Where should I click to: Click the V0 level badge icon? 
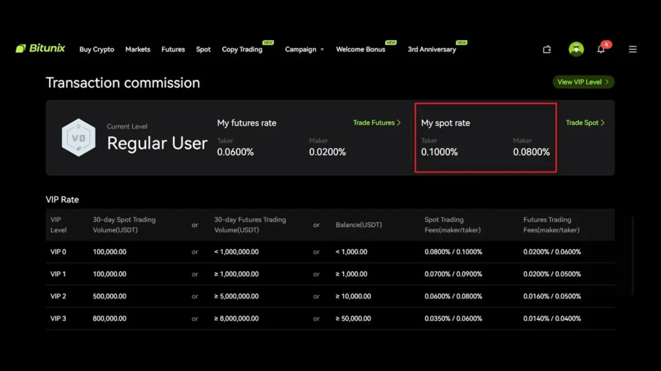pos(78,137)
